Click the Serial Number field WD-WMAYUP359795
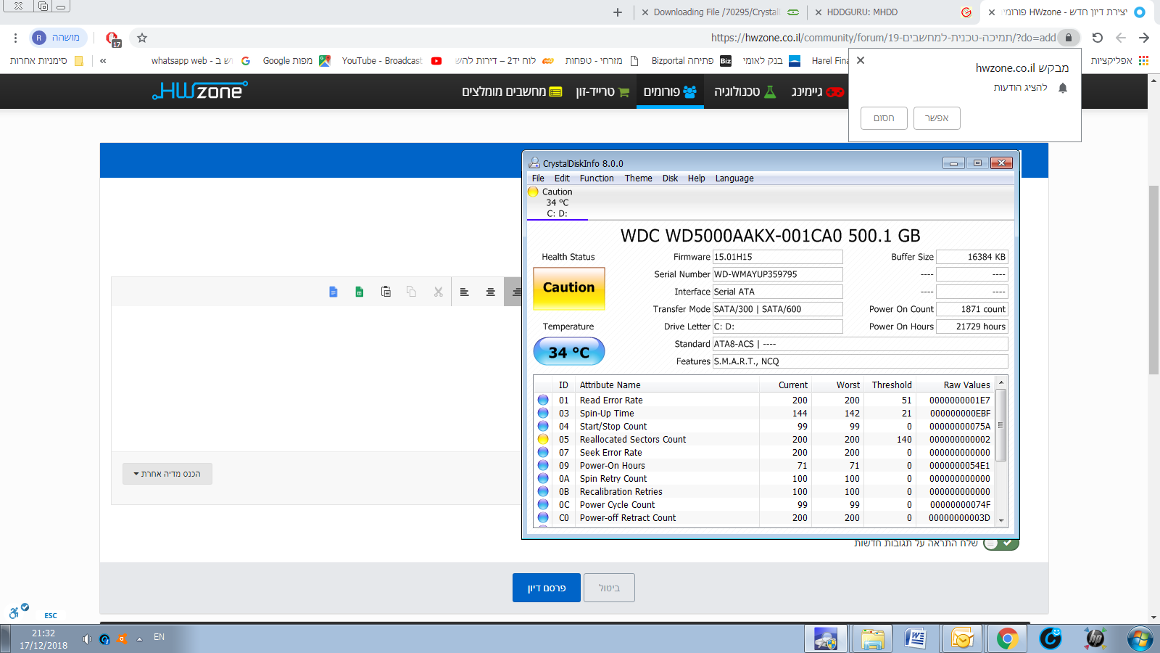Viewport: 1160px width, 653px height. point(777,274)
